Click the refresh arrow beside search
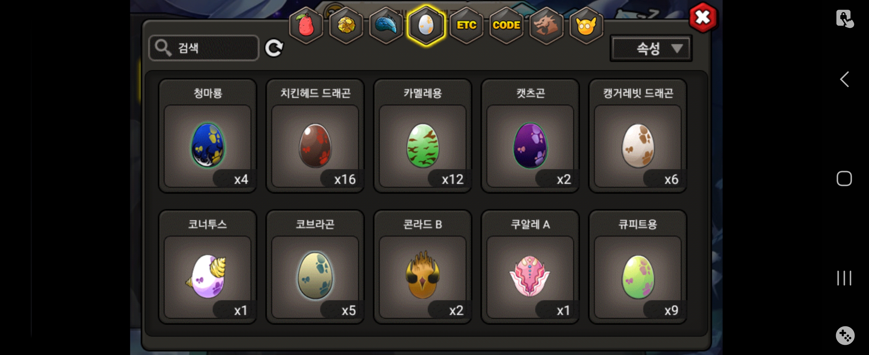Image resolution: width=869 pixels, height=355 pixels. tap(274, 48)
